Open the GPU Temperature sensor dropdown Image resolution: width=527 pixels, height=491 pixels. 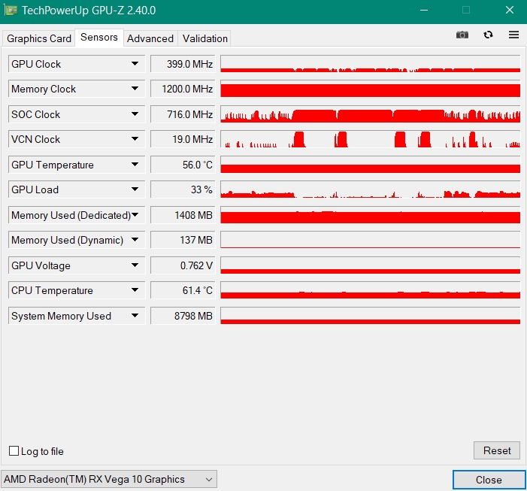pos(135,165)
